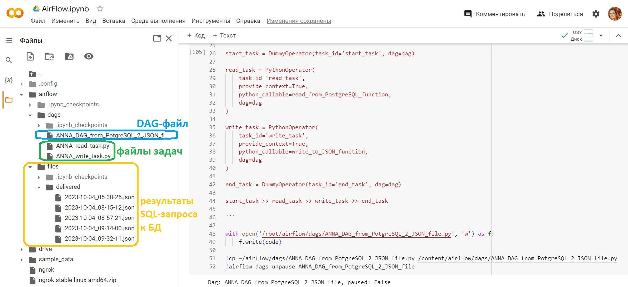Expand the sample_data folder
This screenshot has width=628, height=287.
click(22, 260)
